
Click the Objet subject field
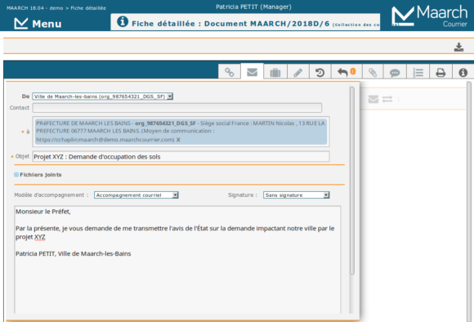[181, 157]
